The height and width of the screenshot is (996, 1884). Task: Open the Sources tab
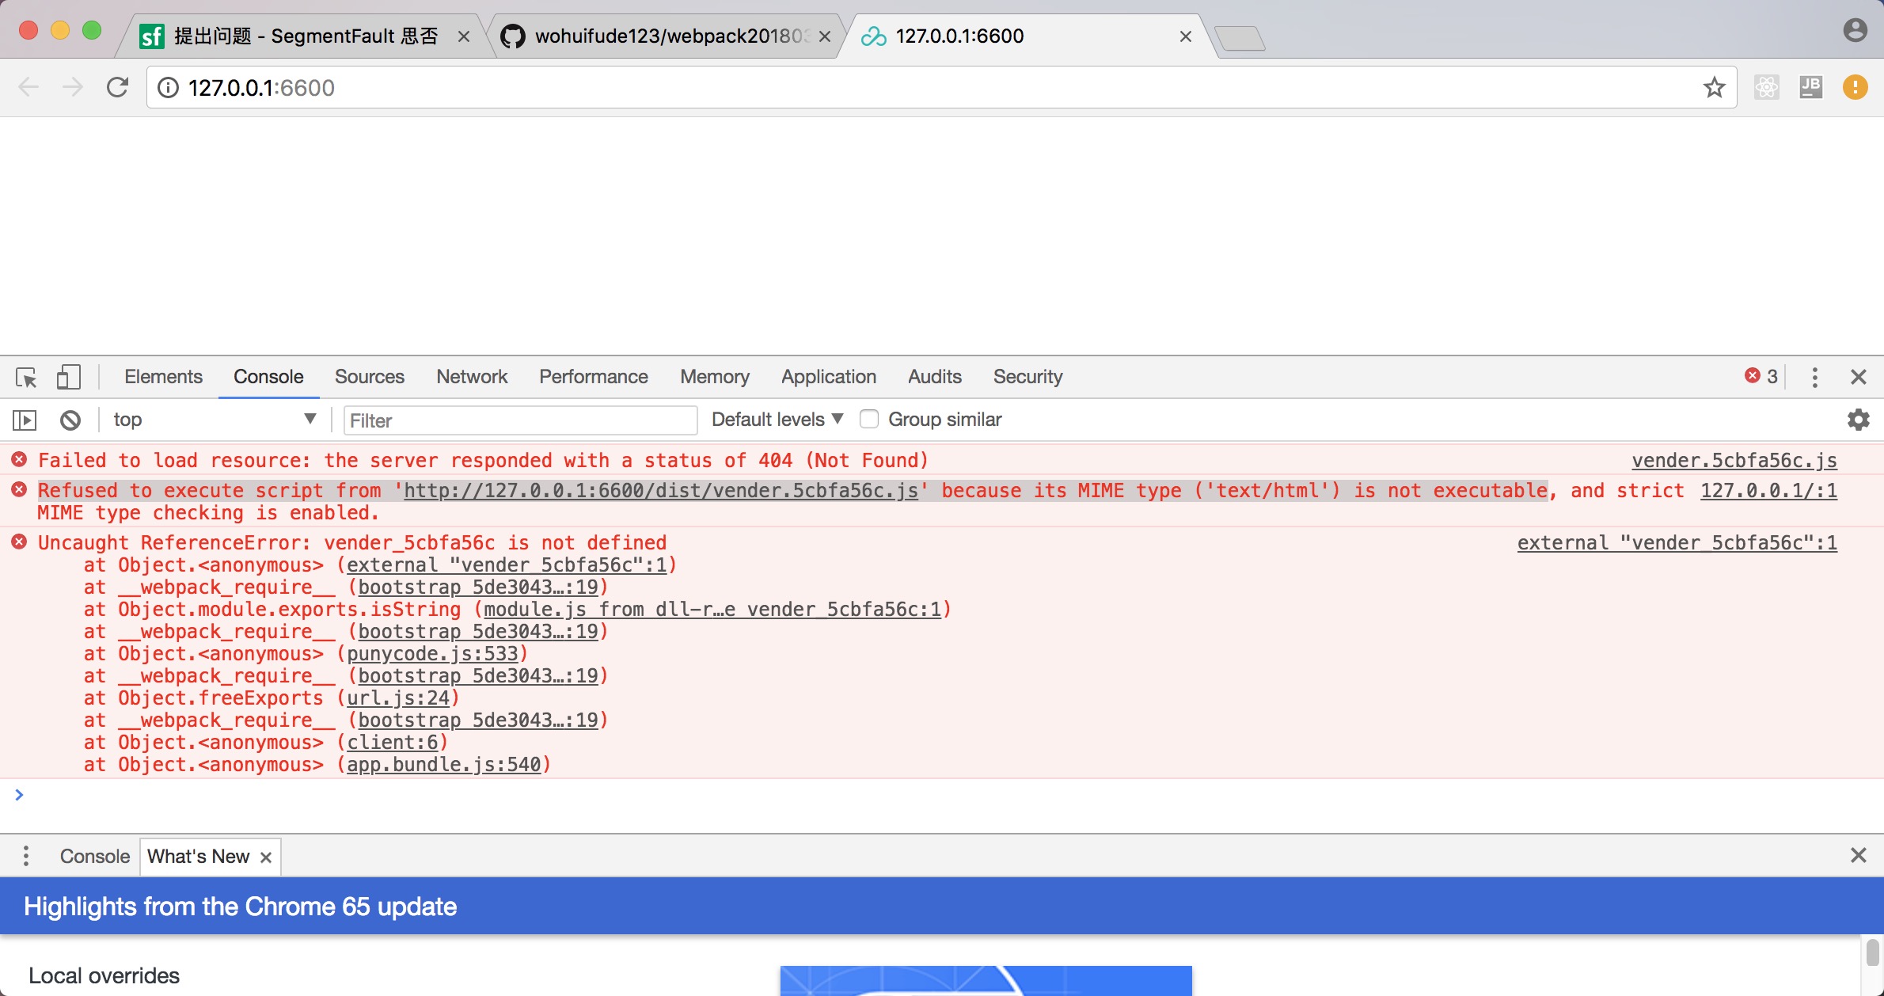[369, 377]
